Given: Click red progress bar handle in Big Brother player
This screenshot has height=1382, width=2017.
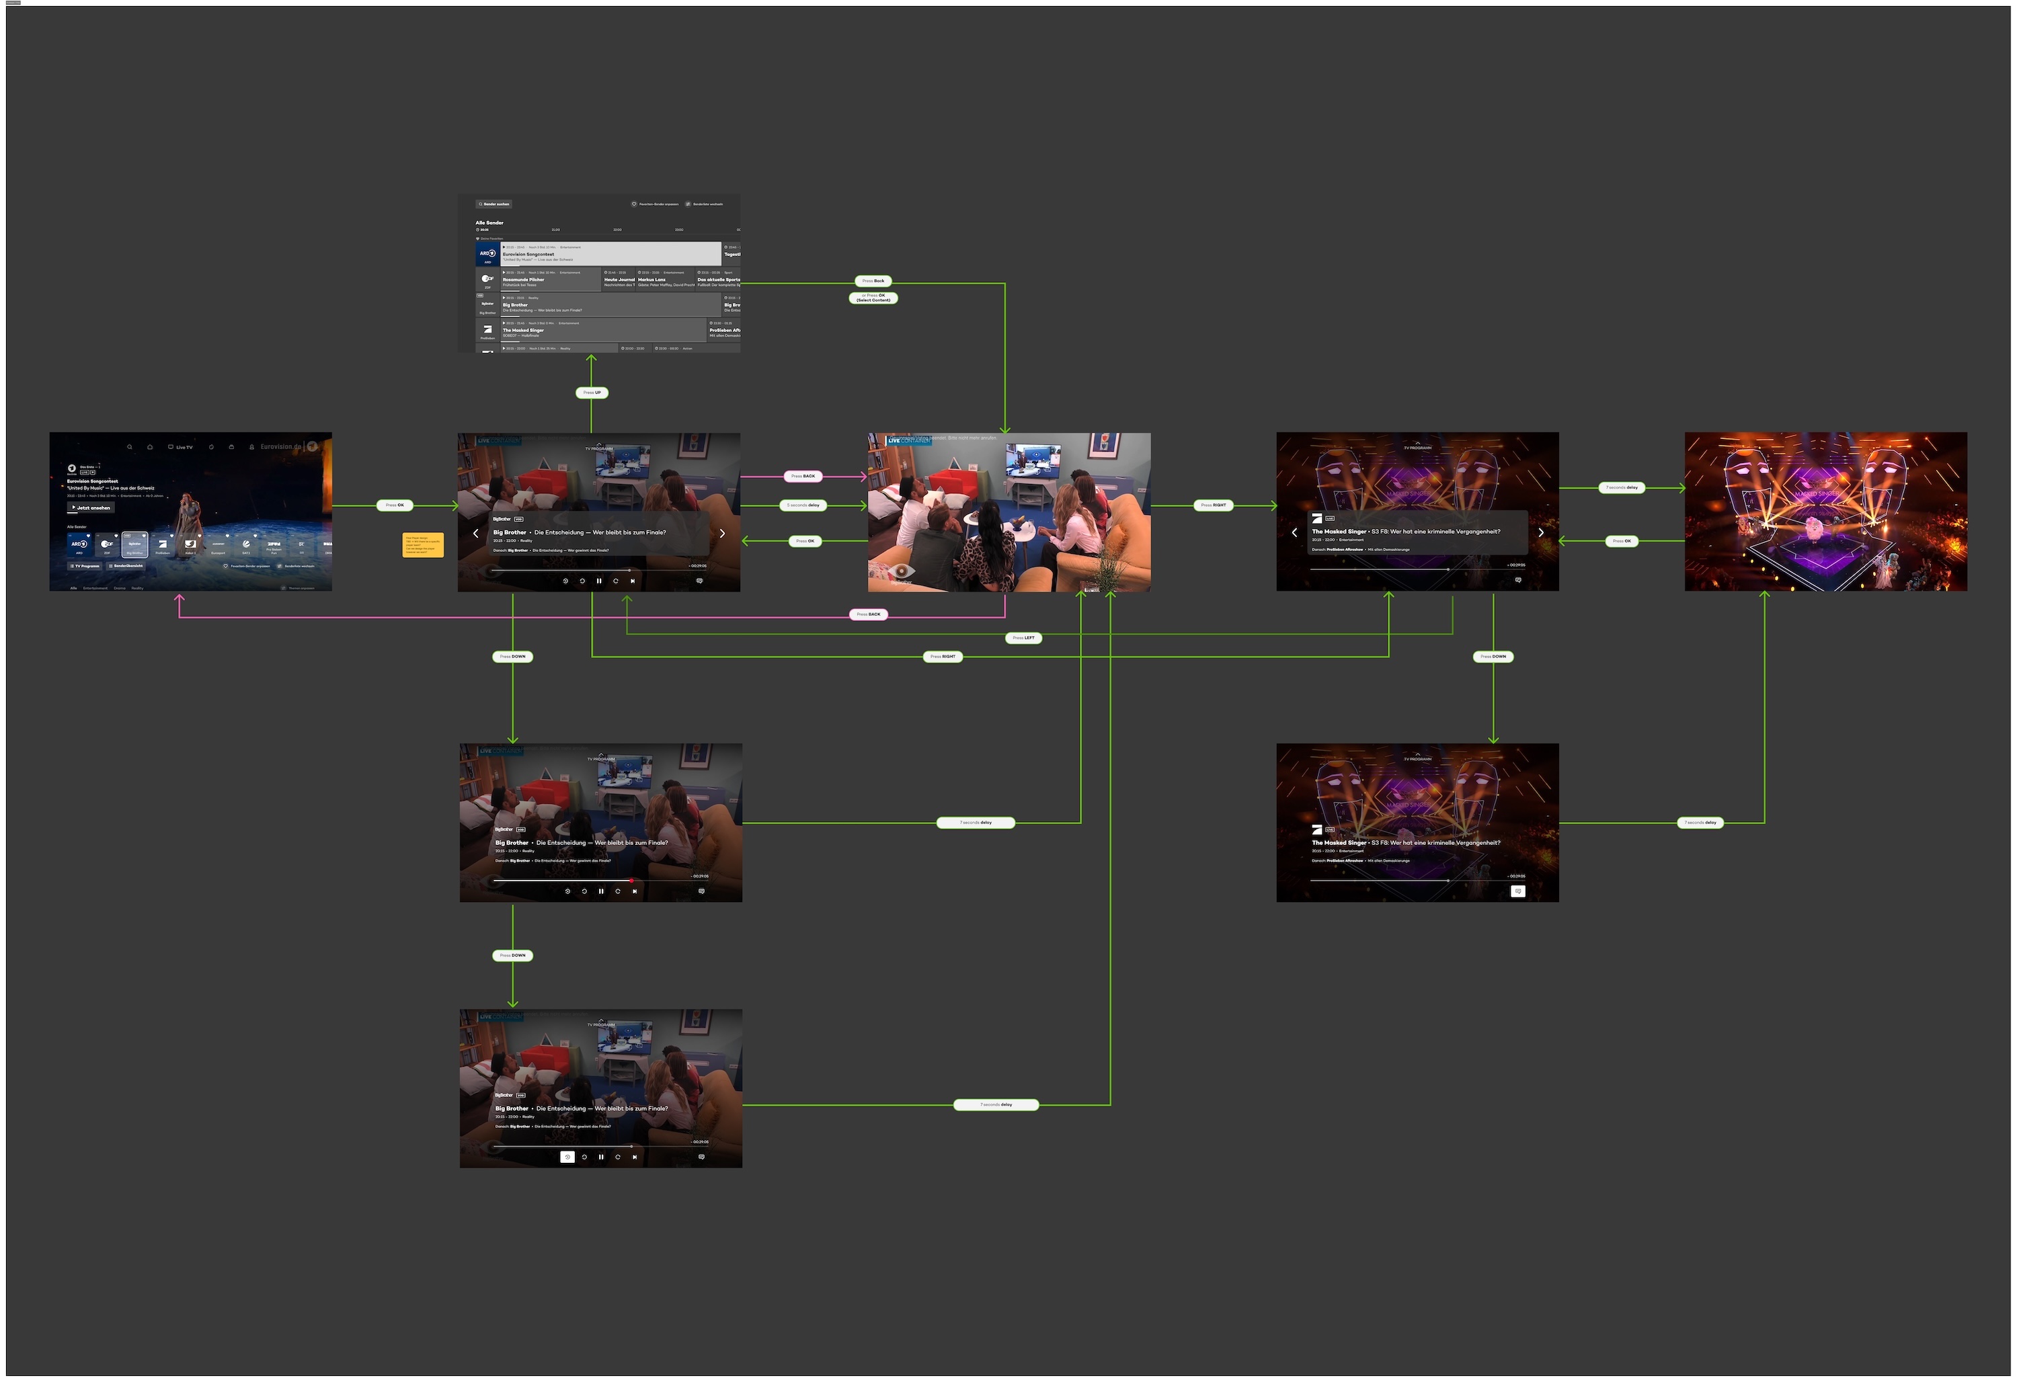Looking at the screenshot, I should click(x=631, y=881).
